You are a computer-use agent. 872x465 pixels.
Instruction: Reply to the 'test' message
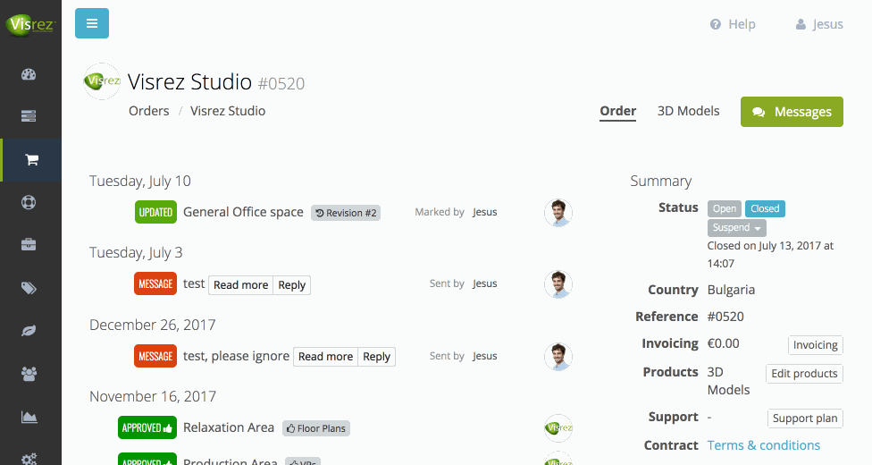[292, 285]
